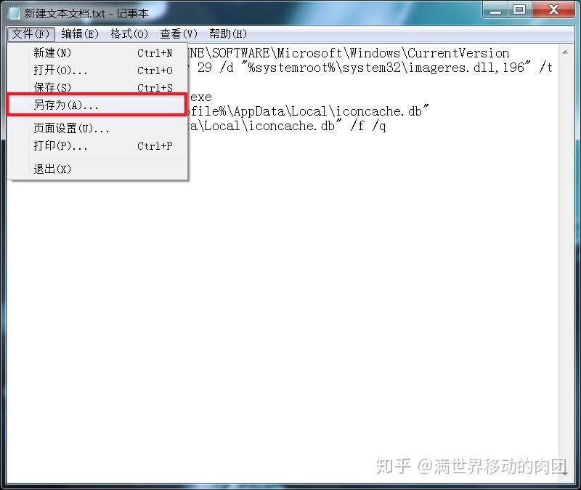This screenshot has width=581, height=490.
Task: Select 打印(P)... to print
Action: click(97, 146)
